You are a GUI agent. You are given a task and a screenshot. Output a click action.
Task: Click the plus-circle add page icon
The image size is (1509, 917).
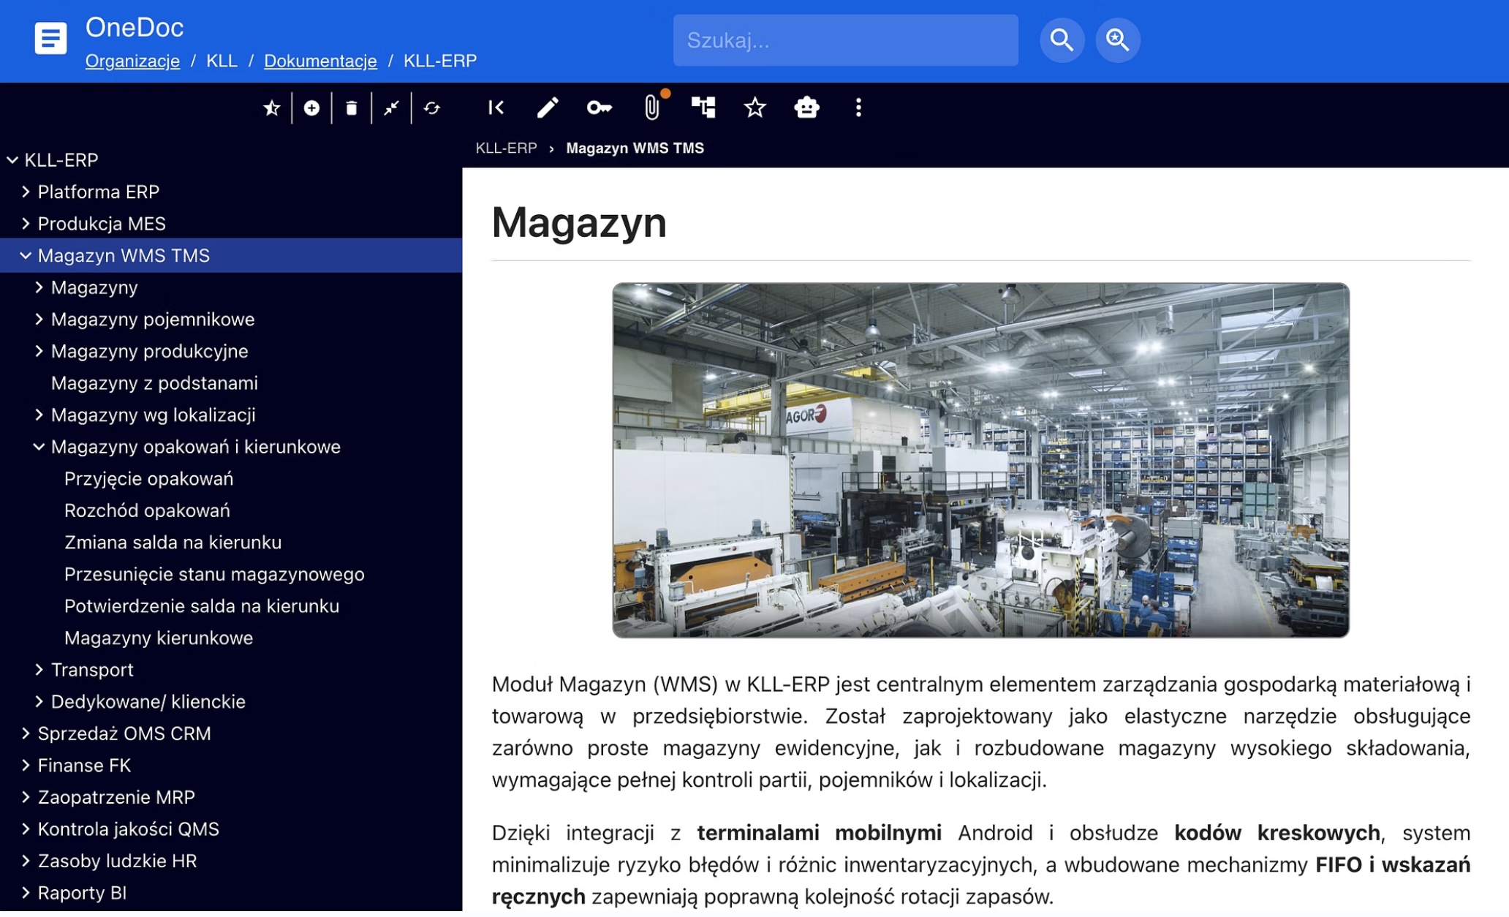click(311, 108)
